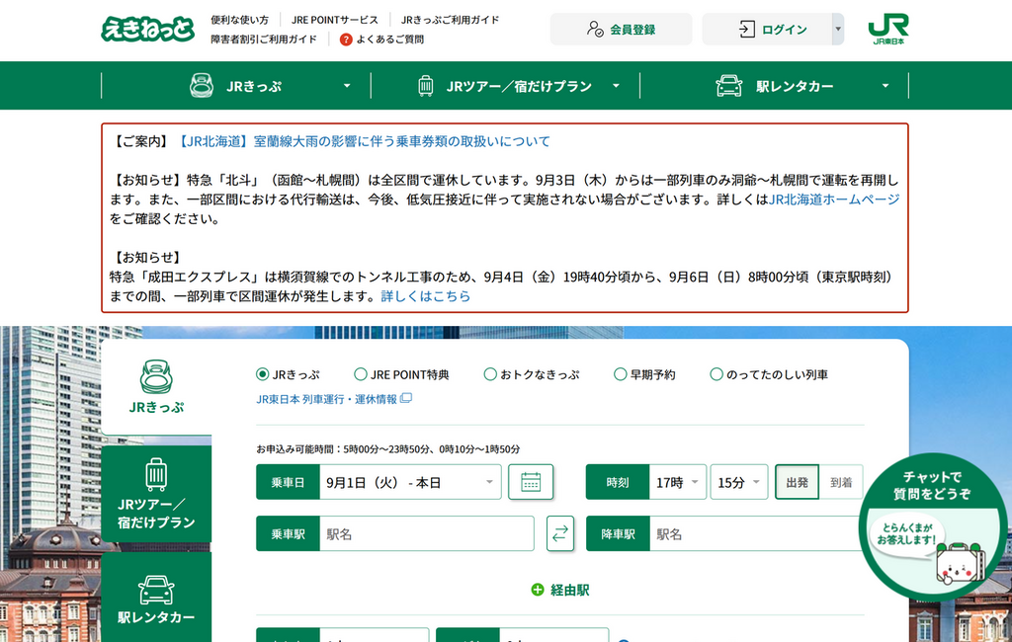Screen dimensions: 1012x642
Task: Select the 早期予約 radio option
Action: point(620,374)
